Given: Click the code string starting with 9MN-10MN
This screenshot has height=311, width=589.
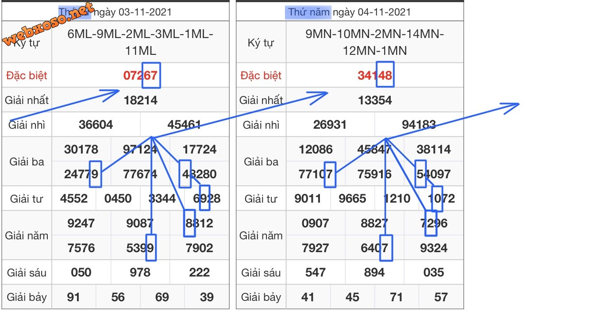Looking at the screenshot, I should [375, 42].
